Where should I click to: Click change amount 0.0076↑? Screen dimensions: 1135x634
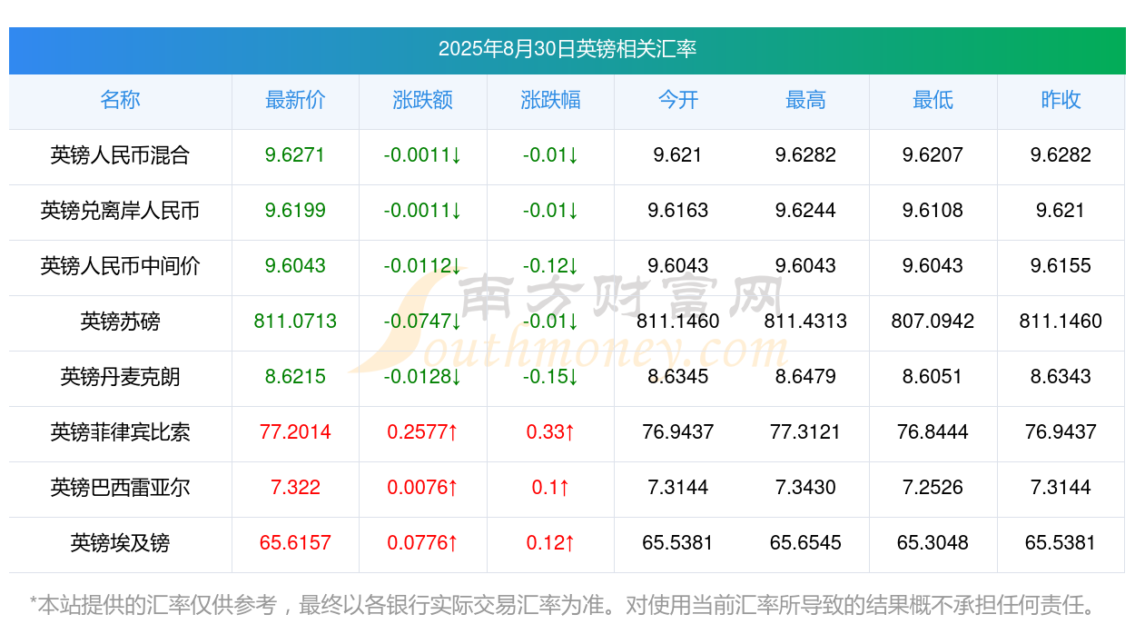tap(423, 488)
